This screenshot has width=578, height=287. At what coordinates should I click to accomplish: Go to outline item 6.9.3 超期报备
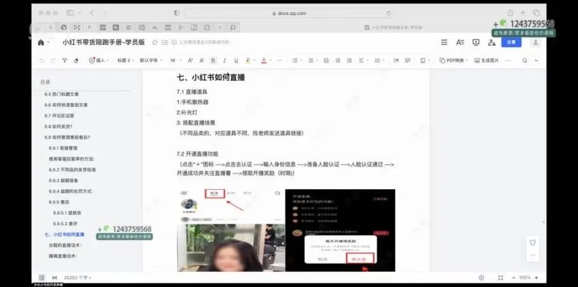tap(63, 181)
